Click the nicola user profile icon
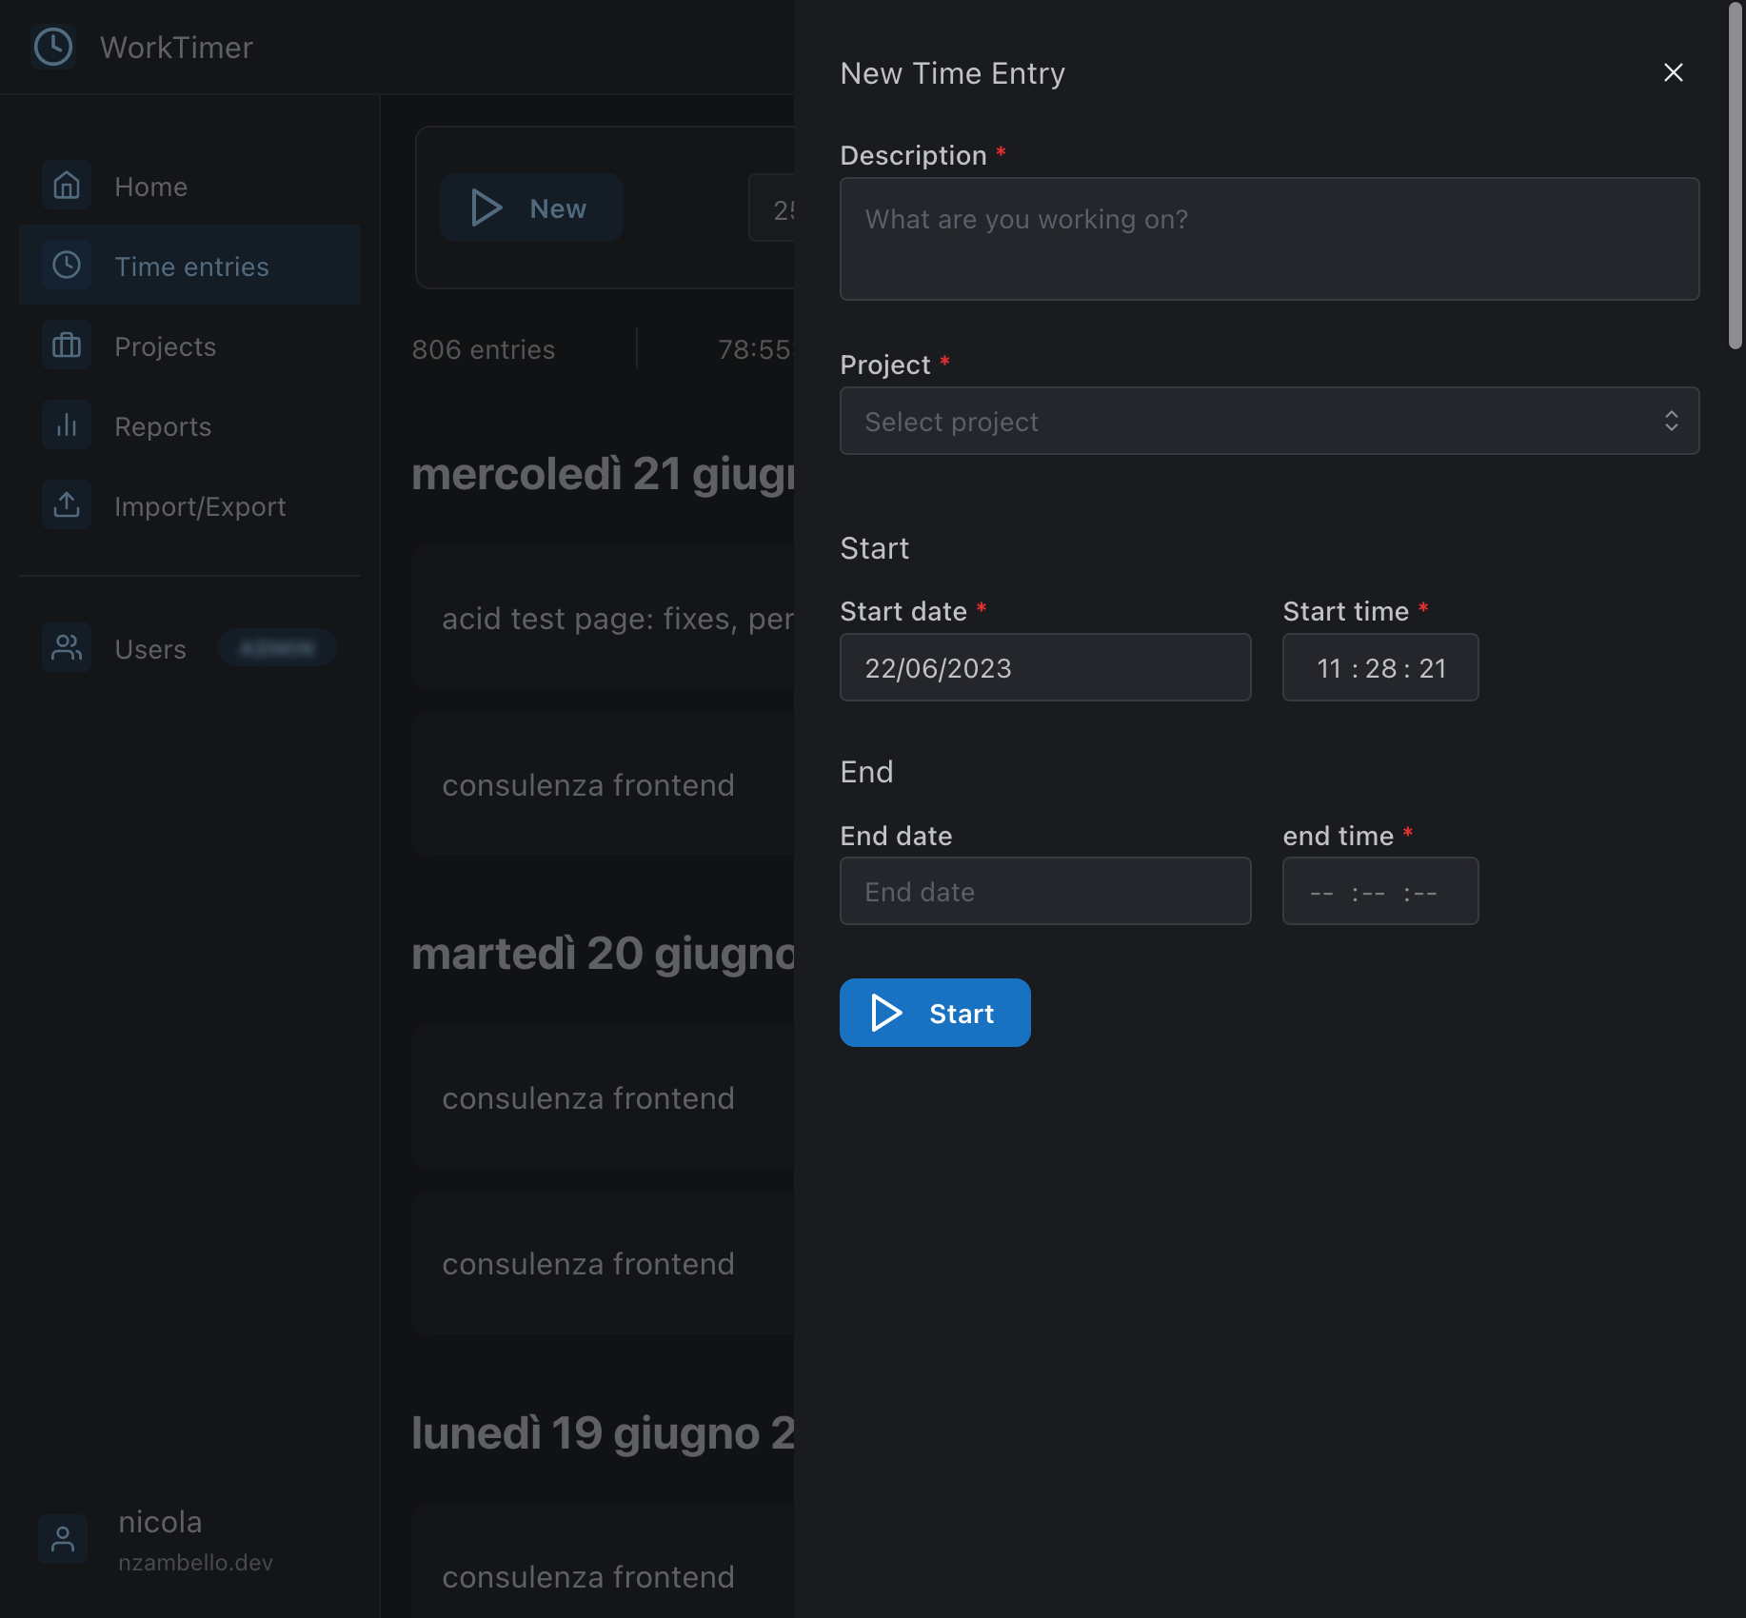1746x1618 pixels. (62, 1538)
